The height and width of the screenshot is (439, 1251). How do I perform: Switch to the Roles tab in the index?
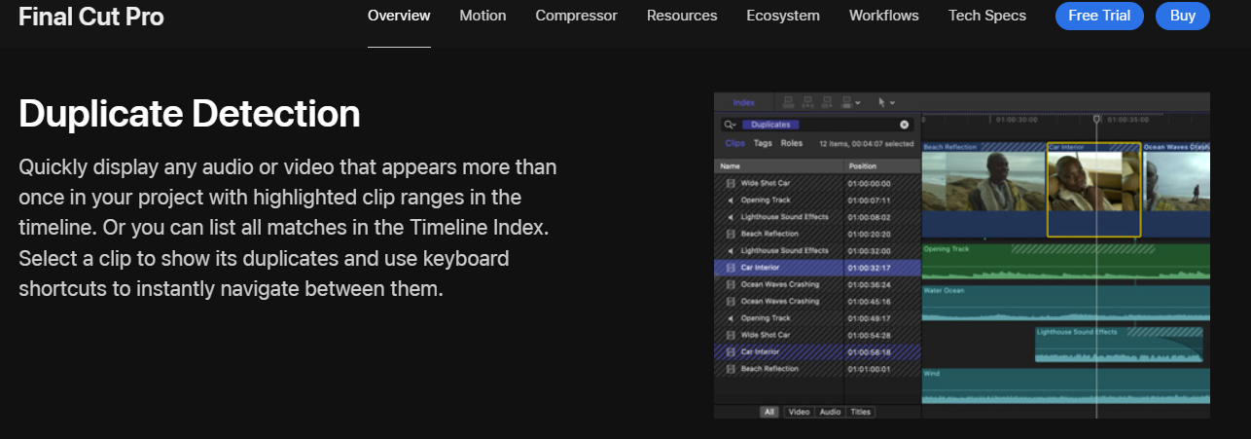click(792, 143)
